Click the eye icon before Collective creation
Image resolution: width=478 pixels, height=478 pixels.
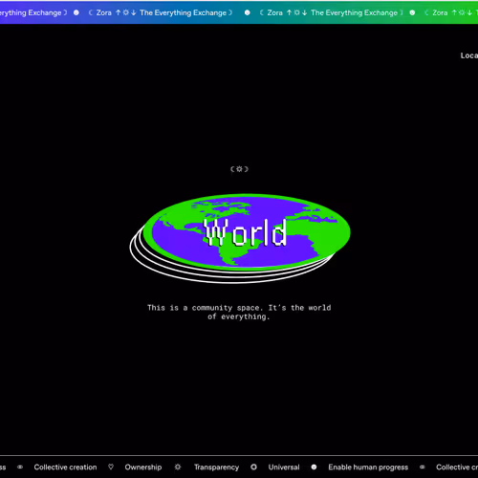click(20, 467)
